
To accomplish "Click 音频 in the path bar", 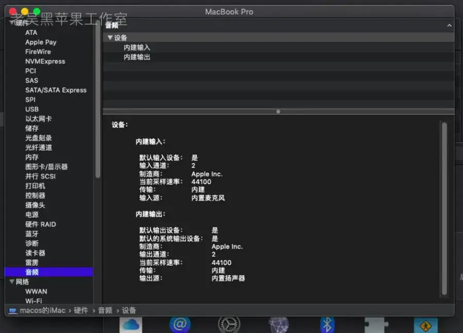I will [105, 310].
